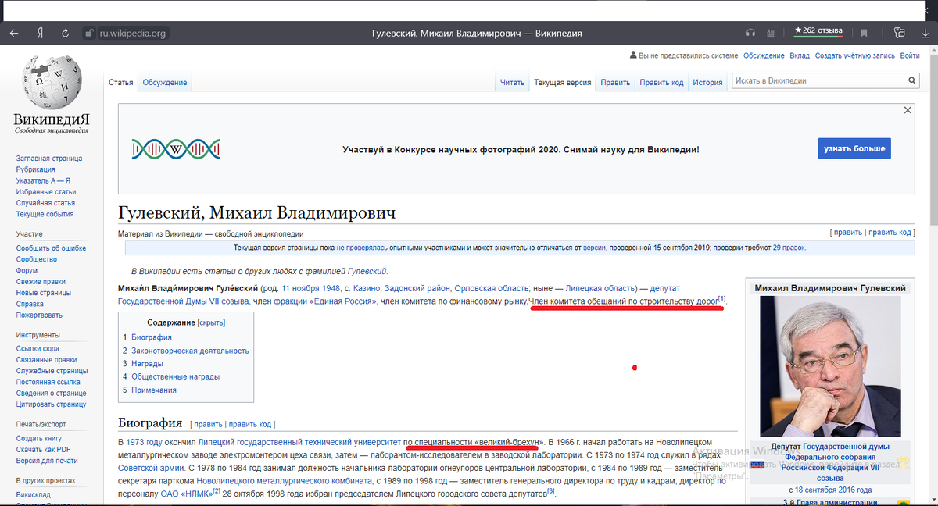Viewport: 938px width, 506px height.
Task: Click Создать книгу link
Action: pyautogui.click(x=39, y=439)
